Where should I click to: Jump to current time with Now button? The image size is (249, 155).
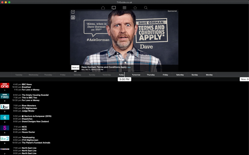click(x=244, y=79)
